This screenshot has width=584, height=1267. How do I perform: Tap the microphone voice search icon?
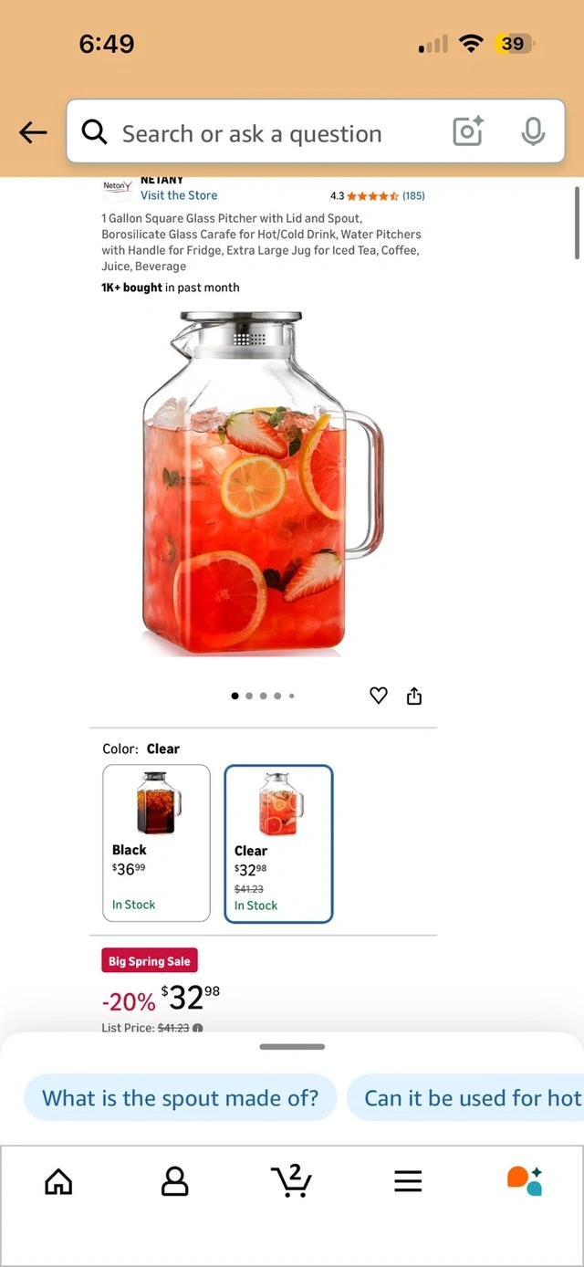[533, 132]
